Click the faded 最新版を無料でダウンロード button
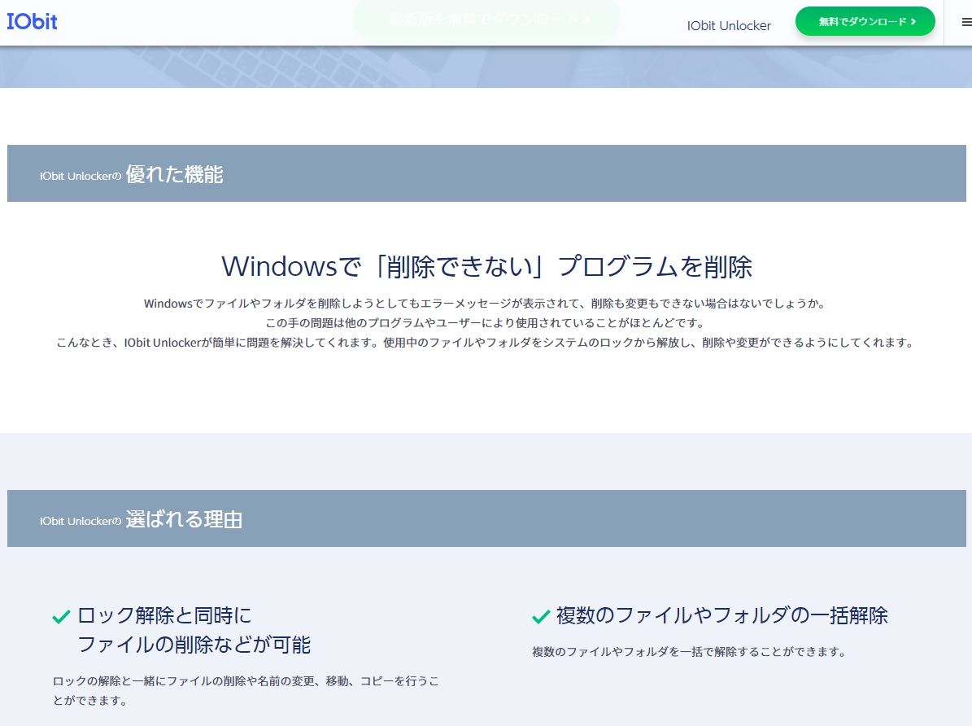The width and height of the screenshot is (972, 726). (486, 19)
